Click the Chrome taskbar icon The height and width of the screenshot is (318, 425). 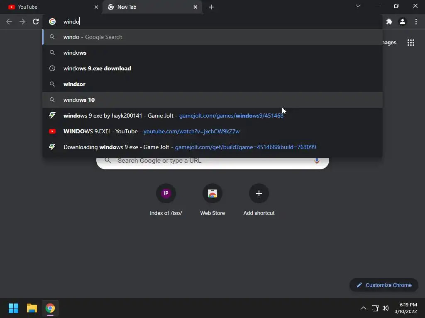coord(50,308)
